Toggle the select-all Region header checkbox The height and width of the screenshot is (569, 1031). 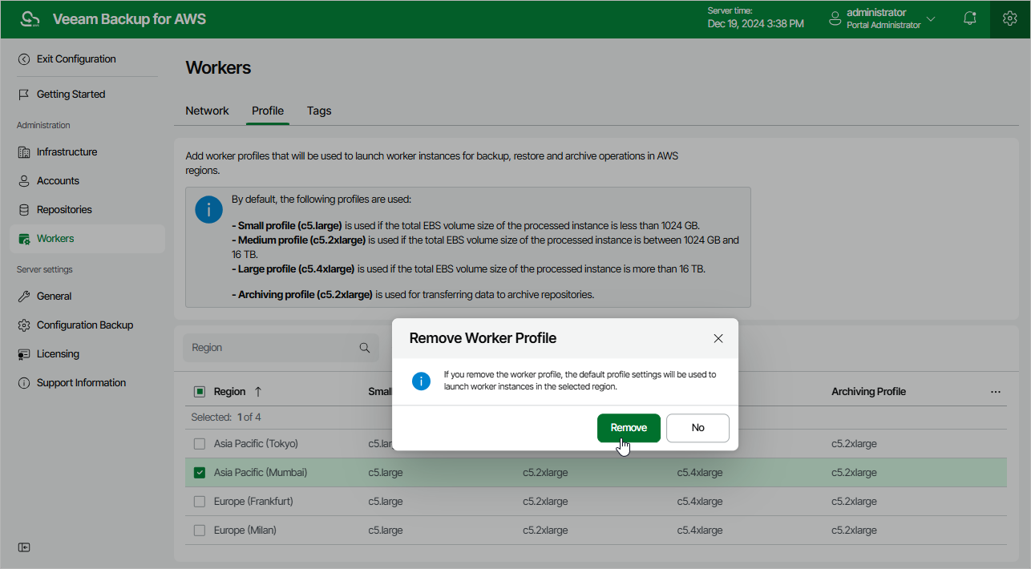(x=200, y=392)
